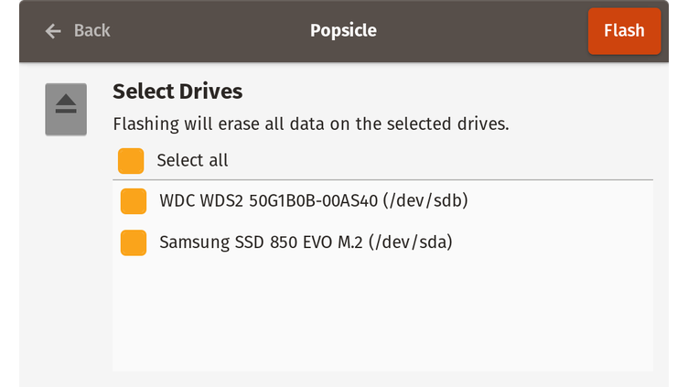Click the eject drive icon
The width and height of the screenshot is (688, 387).
pos(66,109)
